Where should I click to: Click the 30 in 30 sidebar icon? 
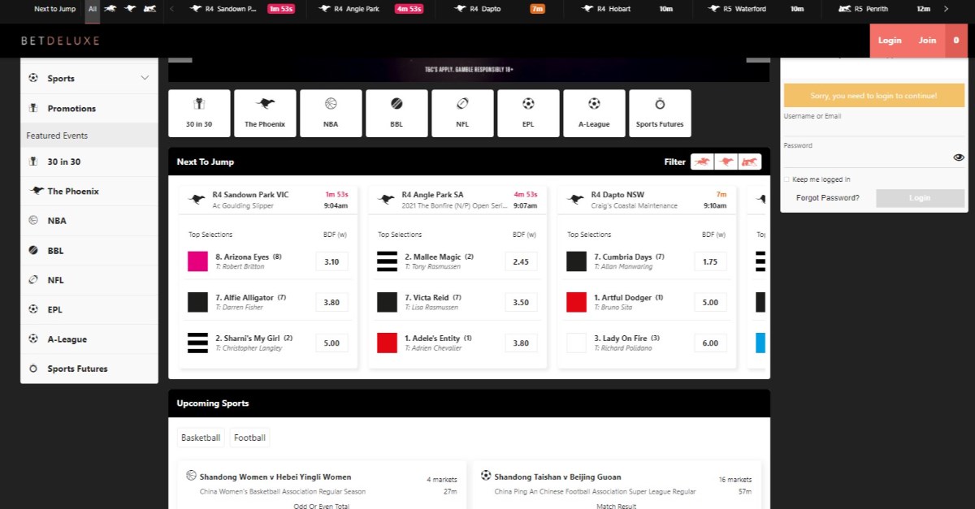pyautogui.click(x=33, y=162)
